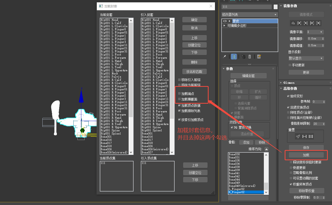The height and width of the screenshot is (205, 332).
Task: Uncheck the 加载顶点数据 checkbox
Action: click(179, 106)
